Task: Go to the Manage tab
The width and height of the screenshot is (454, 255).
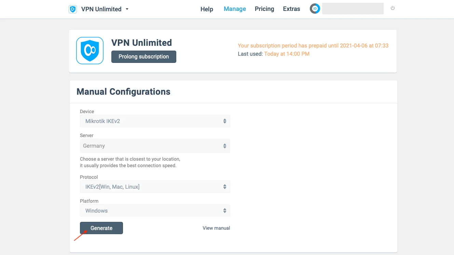Action: 235,9
